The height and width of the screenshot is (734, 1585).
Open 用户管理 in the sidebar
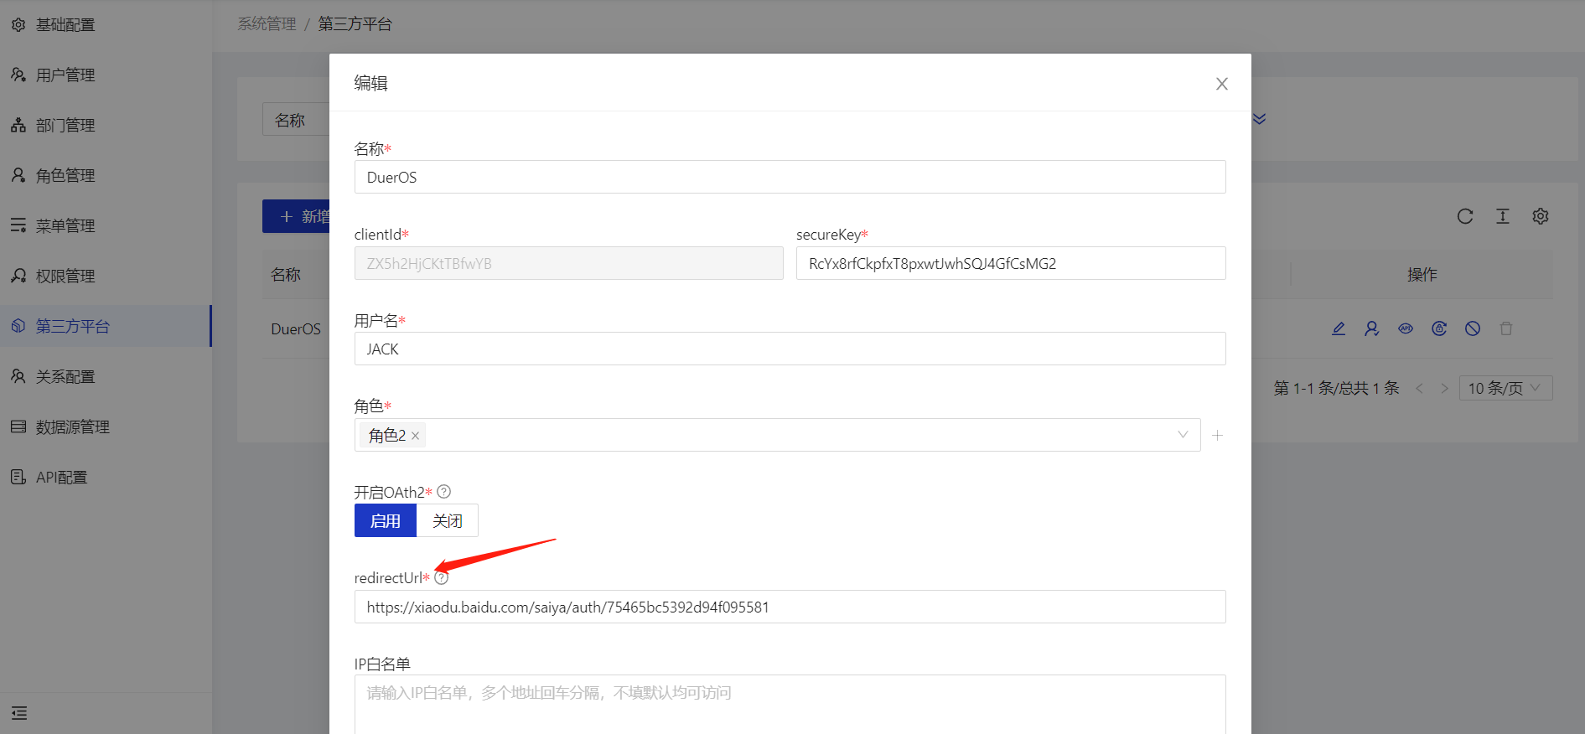65,75
